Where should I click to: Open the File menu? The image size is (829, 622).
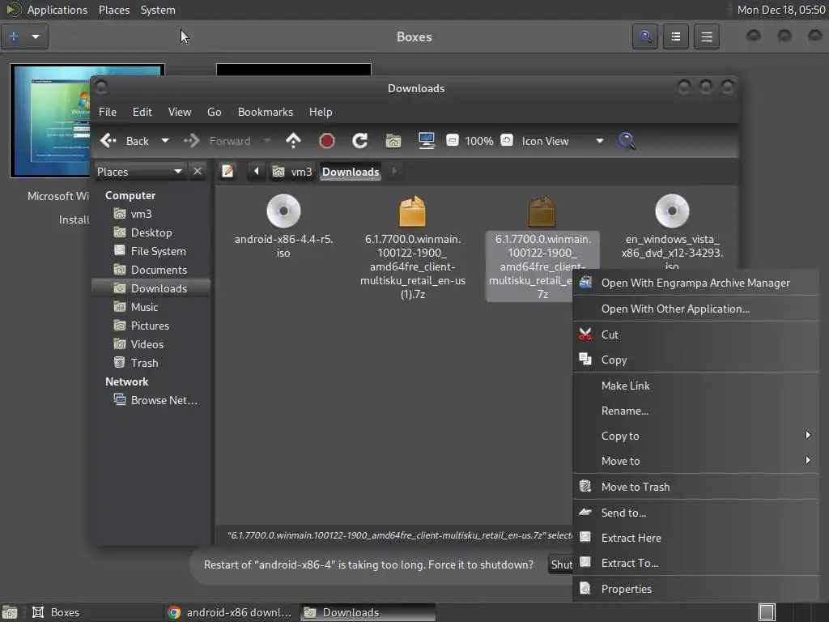108,112
